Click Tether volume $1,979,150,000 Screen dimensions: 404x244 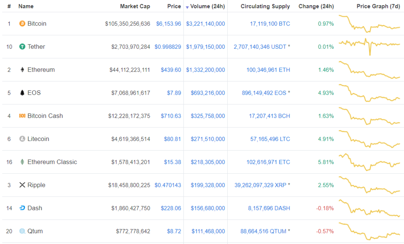pos(205,47)
